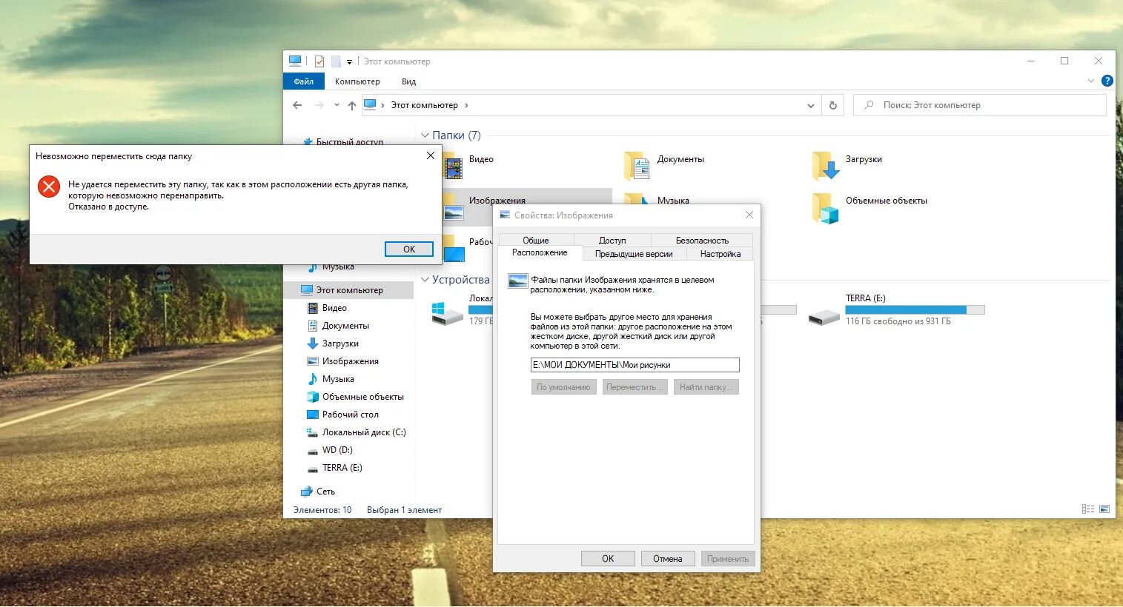Image resolution: width=1123 pixels, height=607 pixels.
Task: Select Этот компьютер in navigation pane
Action: point(349,290)
